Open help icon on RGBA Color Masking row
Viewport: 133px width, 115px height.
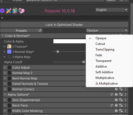[116, 111]
